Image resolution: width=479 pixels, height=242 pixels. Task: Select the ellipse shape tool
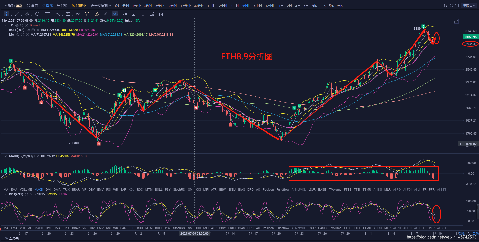click(x=37, y=14)
